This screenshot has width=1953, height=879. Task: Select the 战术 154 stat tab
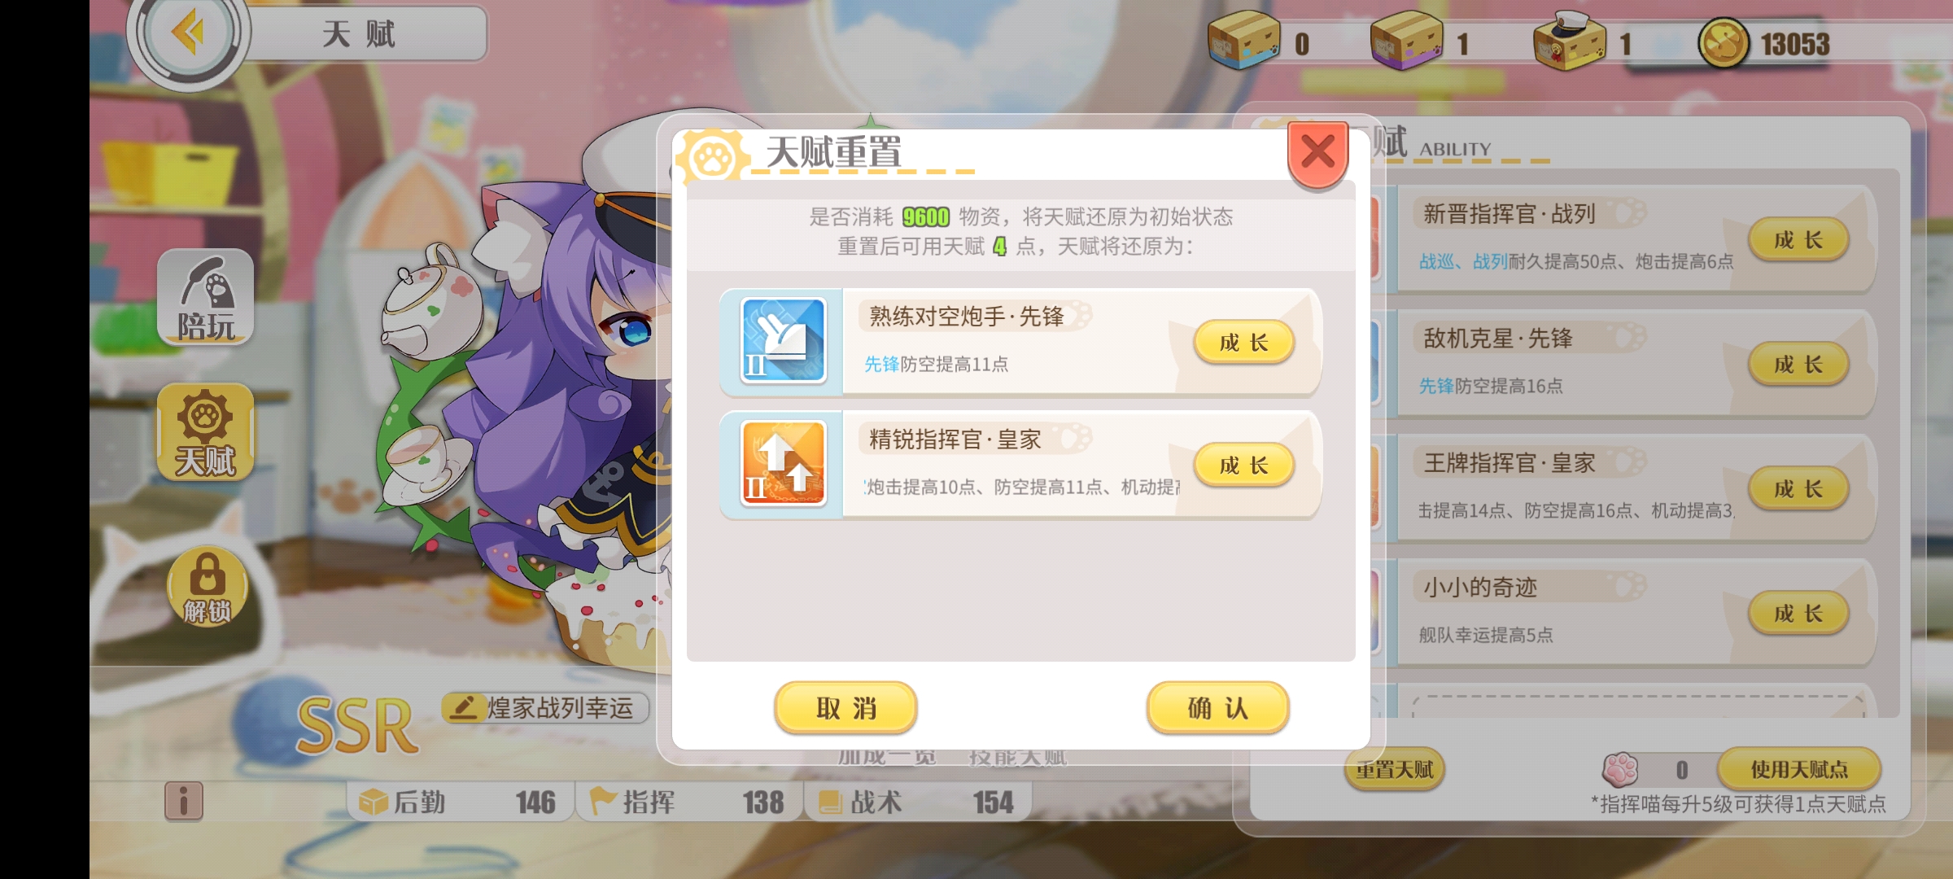click(918, 802)
